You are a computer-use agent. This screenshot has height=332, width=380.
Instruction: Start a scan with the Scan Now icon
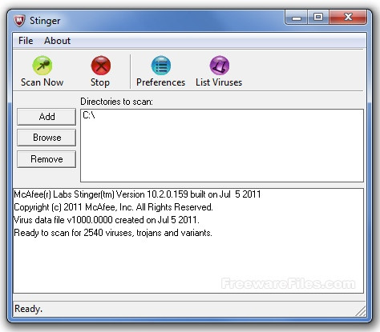point(42,66)
